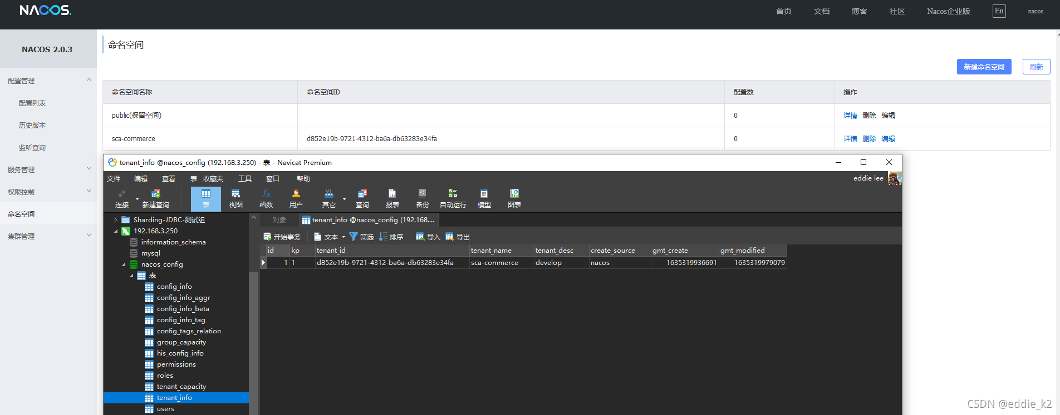Click 新建命名空间 button
1060x415 pixels.
click(984, 67)
